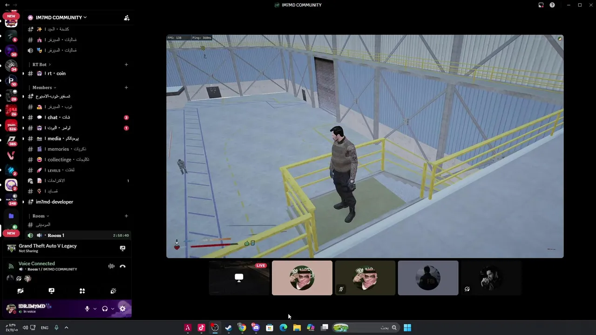Open server with 385 badge in sidebar
This screenshot has height=335, width=596.
(x=11, y=140)
